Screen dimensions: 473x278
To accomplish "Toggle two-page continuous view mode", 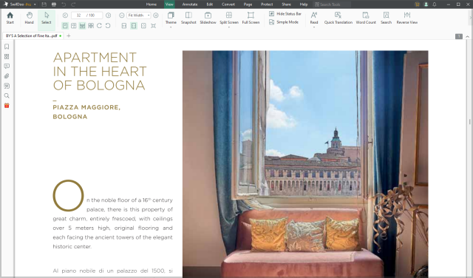I will tap(90, 26).
